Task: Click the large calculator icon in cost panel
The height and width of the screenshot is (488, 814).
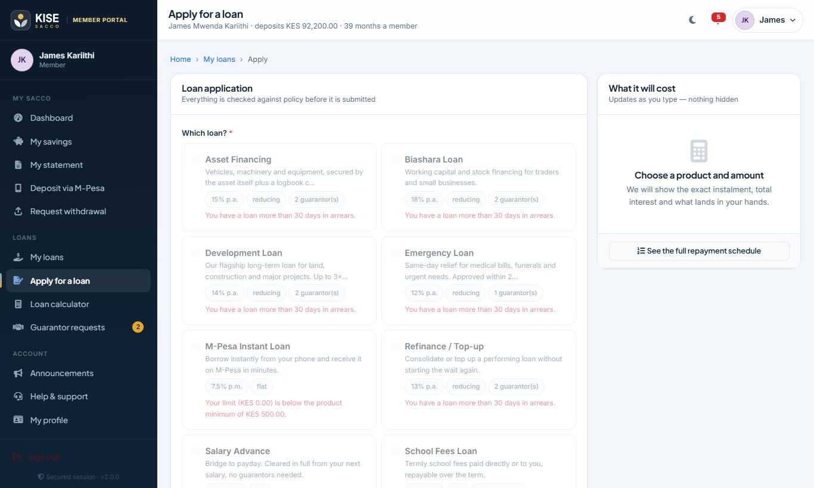Action: 699,151
